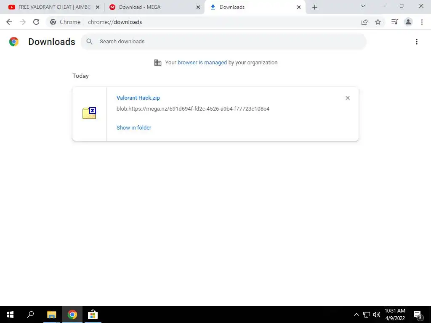Open the media controls icon in toolbar

point(394,22)
